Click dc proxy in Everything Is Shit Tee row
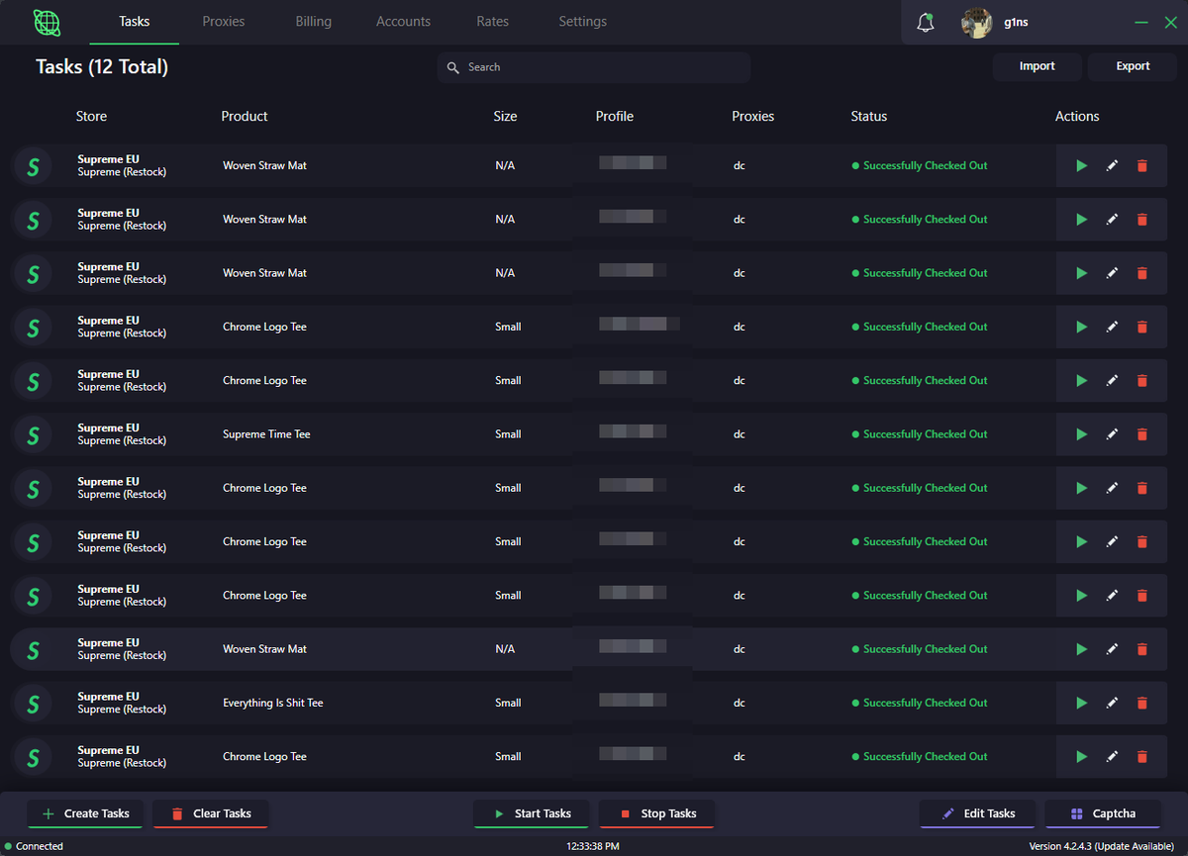Viewport: 1188px width, 856px height. click(740, 703)
